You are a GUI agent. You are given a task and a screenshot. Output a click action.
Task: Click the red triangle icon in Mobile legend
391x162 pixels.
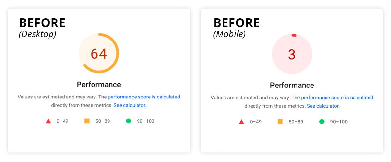241,122
